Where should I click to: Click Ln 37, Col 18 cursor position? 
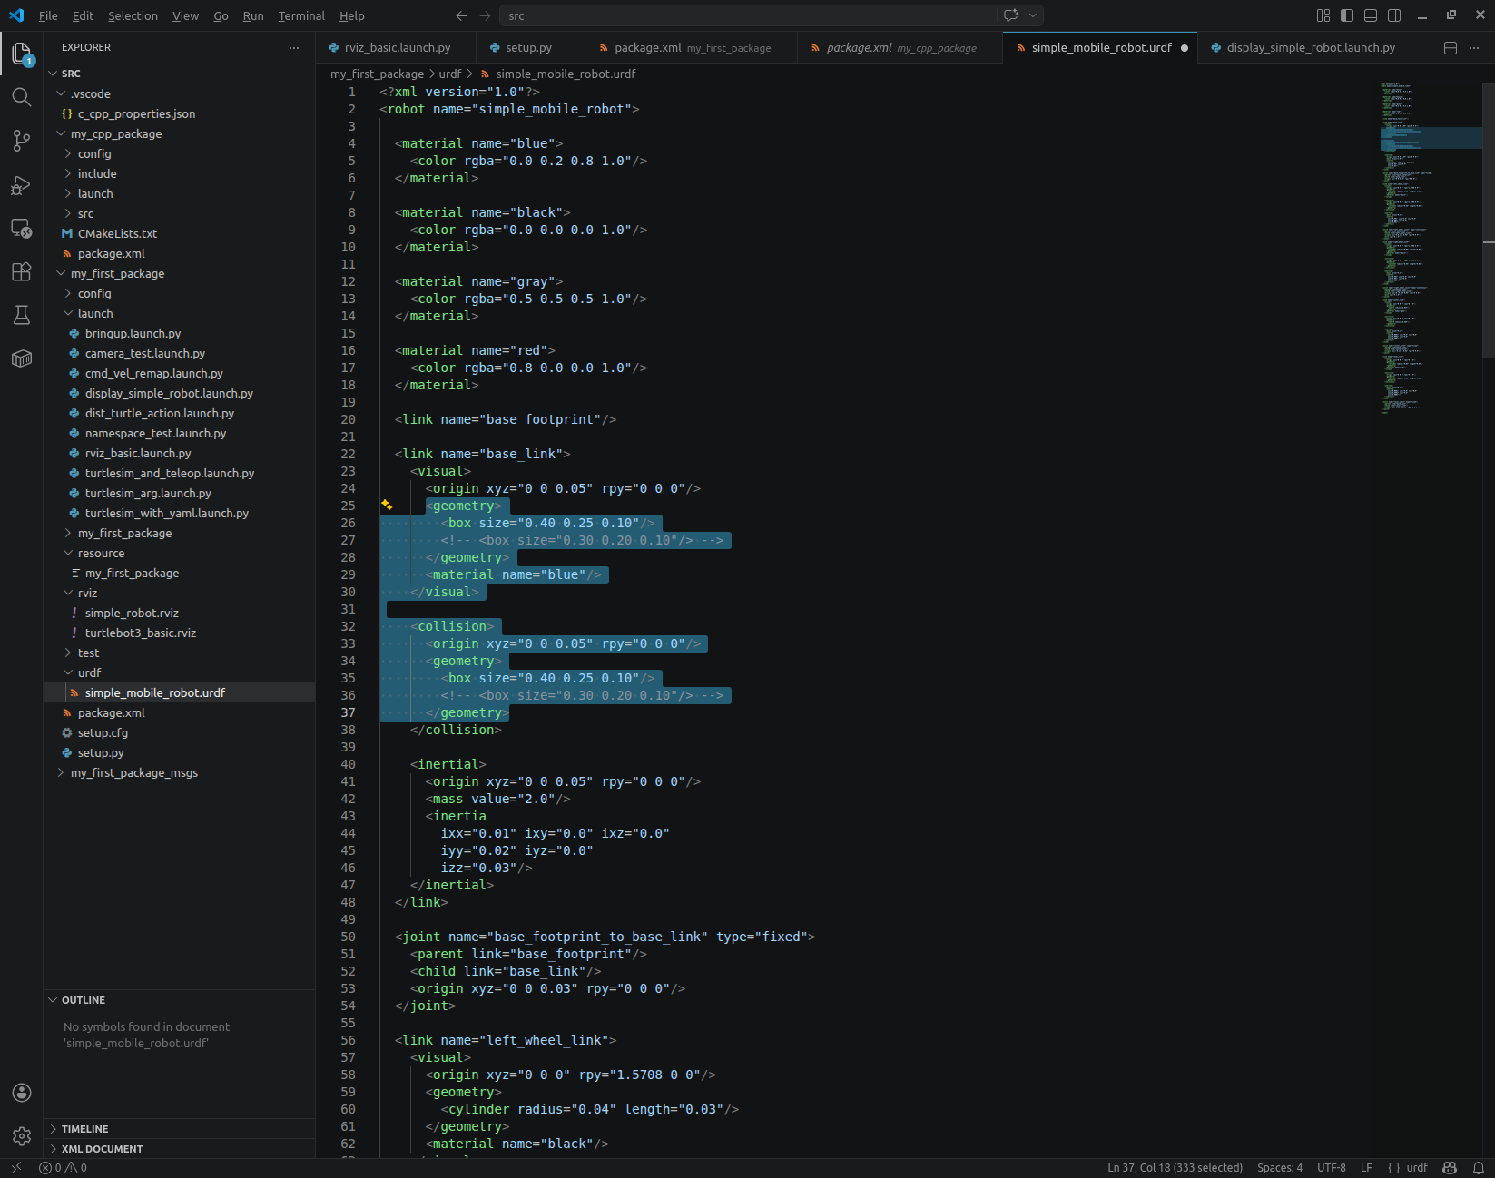pyautogui.click(x=1175, y=1168)
